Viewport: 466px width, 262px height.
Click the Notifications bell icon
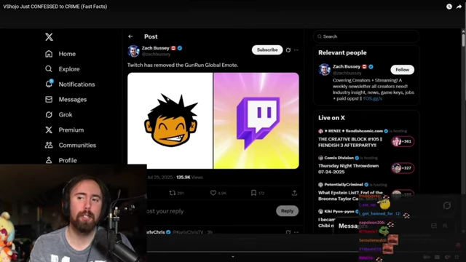49,84
